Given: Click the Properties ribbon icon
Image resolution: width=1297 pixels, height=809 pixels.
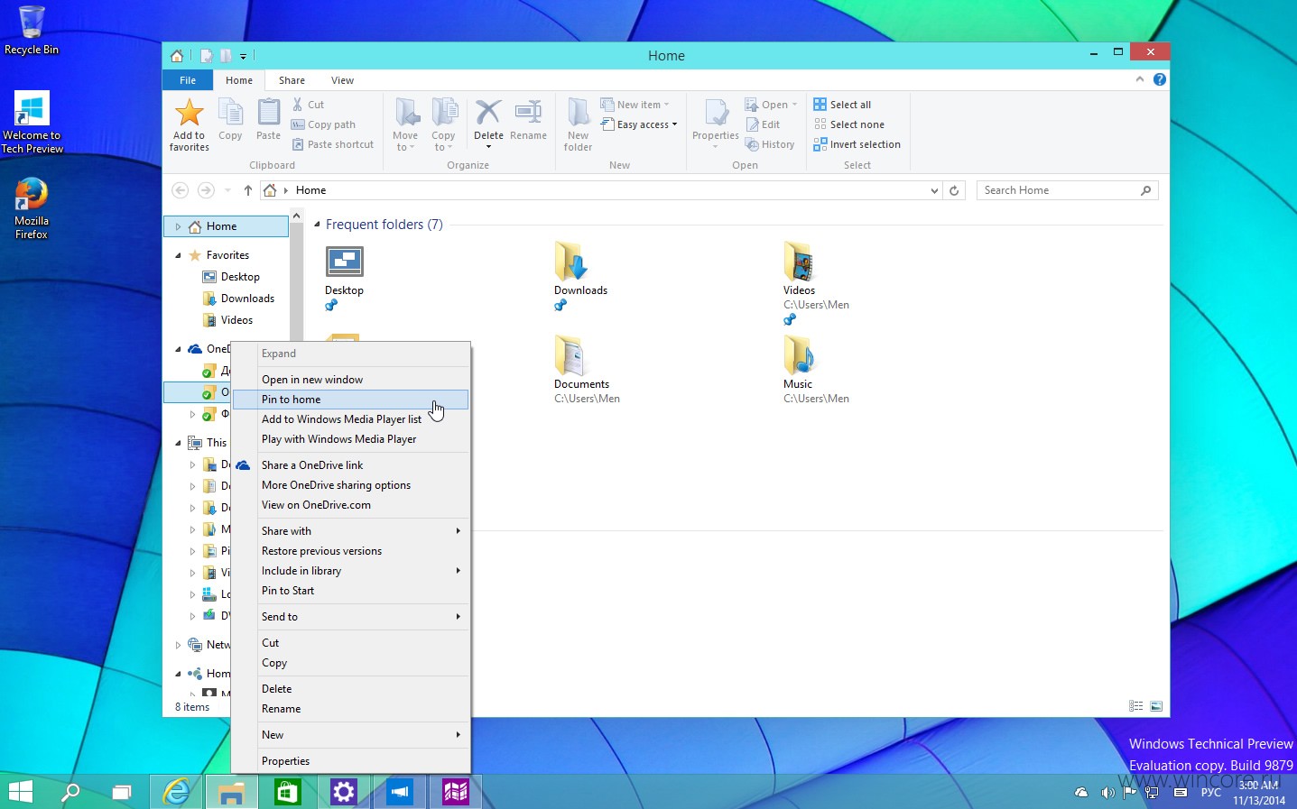Looking at the screenshot, I should click(x=716, y=113).
